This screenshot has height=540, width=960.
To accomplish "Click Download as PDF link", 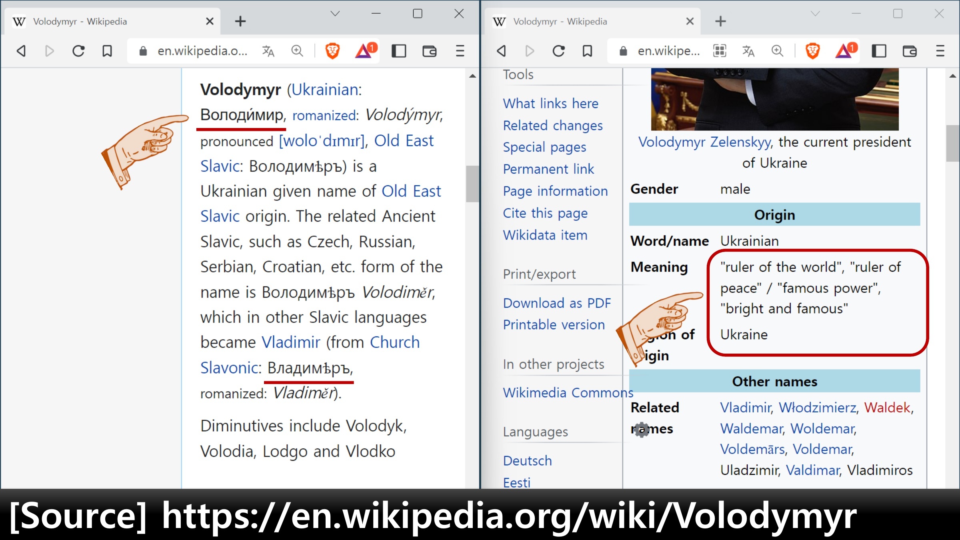I will click(557, 303).
